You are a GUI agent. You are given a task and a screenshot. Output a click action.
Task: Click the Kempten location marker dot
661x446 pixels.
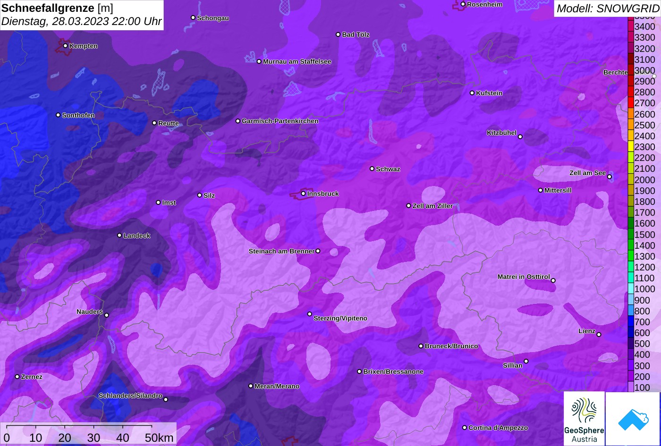pyautogui.click(x=65, y=46)
